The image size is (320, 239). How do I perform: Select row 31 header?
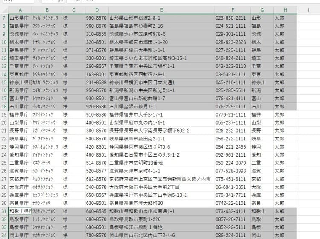tap(4, 211)
